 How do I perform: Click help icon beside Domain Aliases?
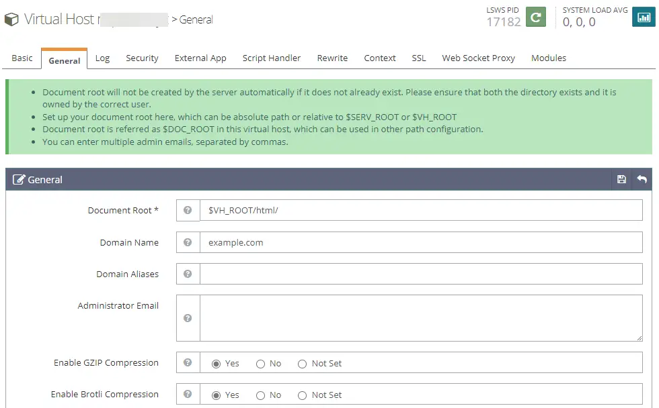pos(188,274)
